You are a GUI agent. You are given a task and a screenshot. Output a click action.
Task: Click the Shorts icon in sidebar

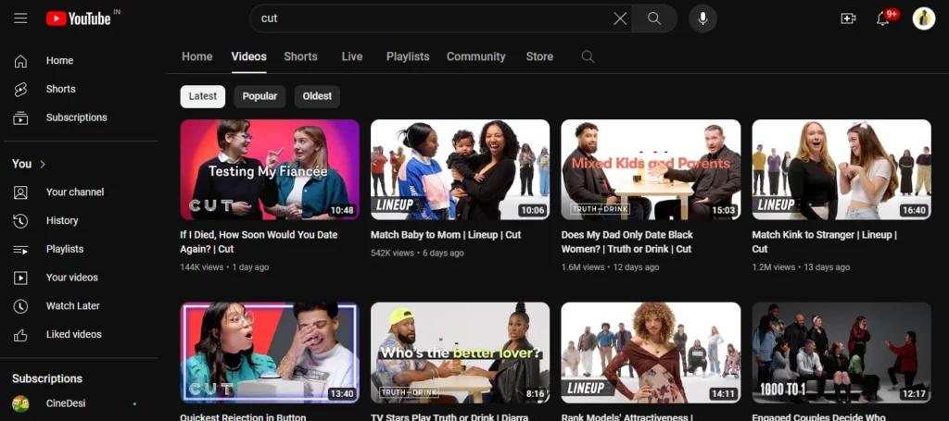click(x=20, y=90)
